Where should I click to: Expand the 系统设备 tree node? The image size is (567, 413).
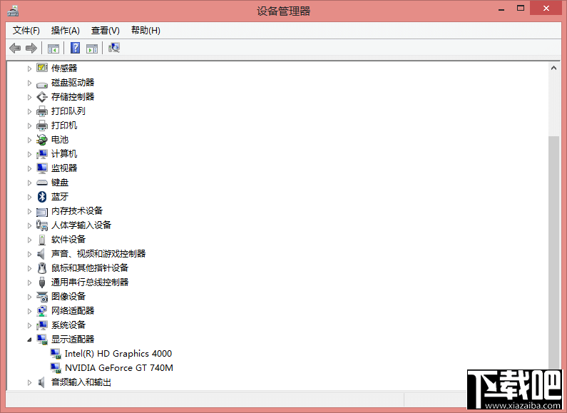(x=29, y=325)
